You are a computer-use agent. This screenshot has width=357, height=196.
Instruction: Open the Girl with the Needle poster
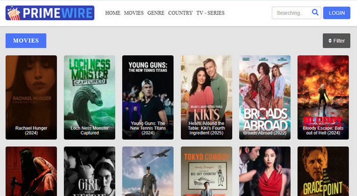coord(89,171)
